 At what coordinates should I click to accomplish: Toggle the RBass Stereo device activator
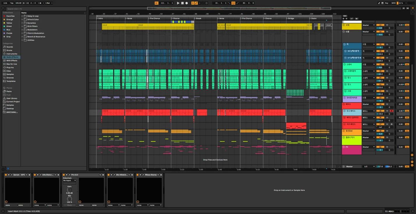138,175
